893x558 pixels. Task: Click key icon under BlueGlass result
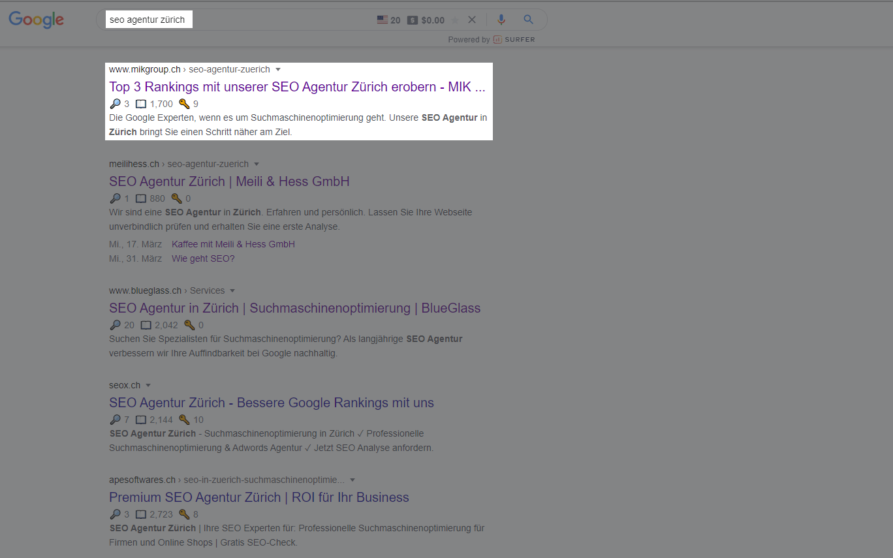[189, 325]
